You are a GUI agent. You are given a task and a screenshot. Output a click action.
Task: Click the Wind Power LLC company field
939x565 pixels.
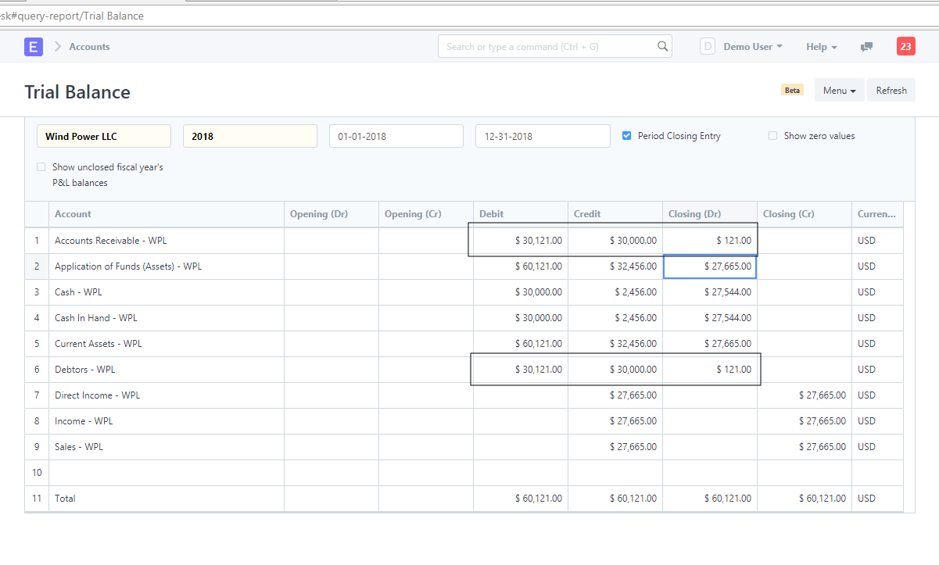click(103, 135)
